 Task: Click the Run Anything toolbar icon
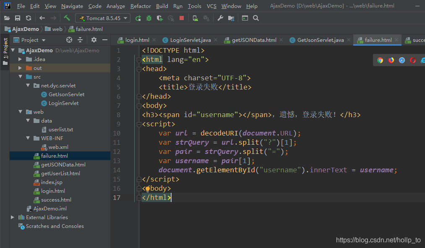[245, 18]
